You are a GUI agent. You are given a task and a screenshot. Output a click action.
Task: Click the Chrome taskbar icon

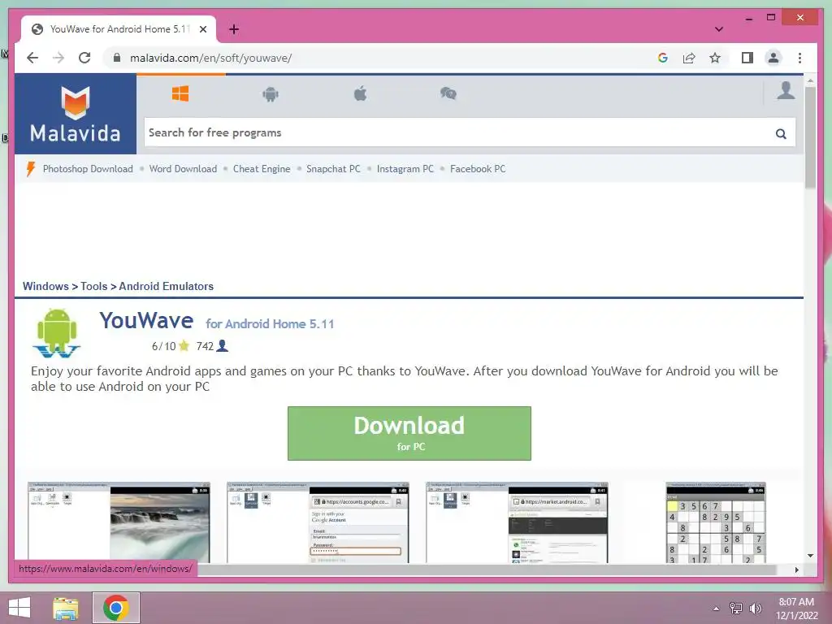[x=116, y=608]
